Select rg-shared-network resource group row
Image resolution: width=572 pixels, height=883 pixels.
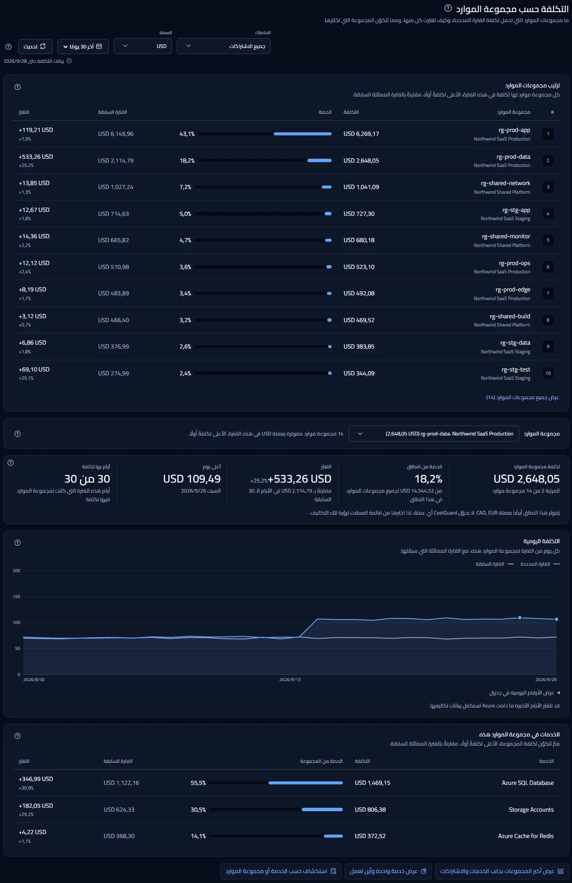(286, 187)
